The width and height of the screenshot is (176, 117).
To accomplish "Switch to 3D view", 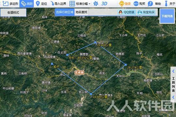I will click(x=104, y=4).
